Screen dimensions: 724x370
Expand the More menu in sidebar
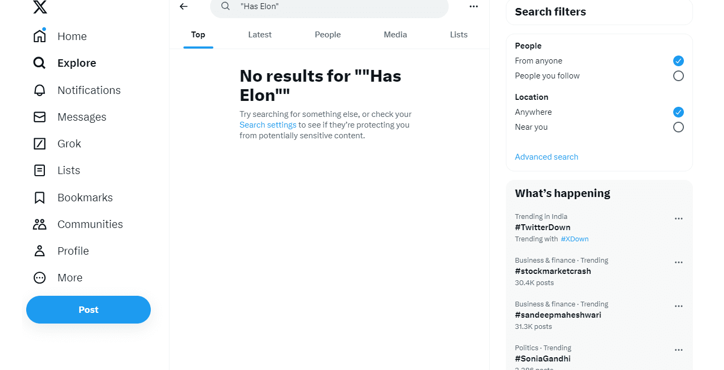tap(40, 278)
